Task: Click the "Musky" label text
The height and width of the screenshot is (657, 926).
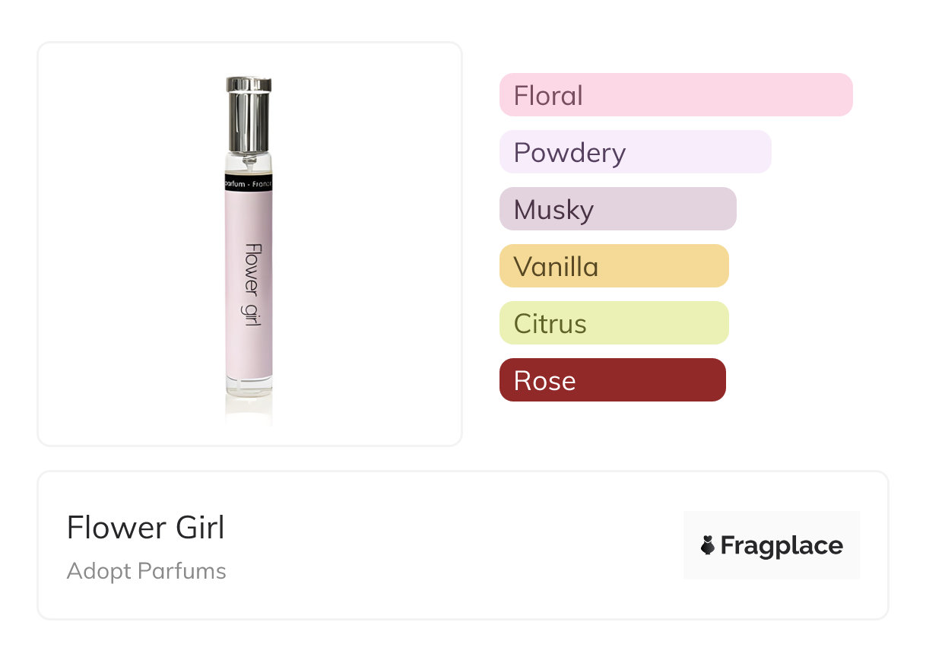Action: coord(553,210)
